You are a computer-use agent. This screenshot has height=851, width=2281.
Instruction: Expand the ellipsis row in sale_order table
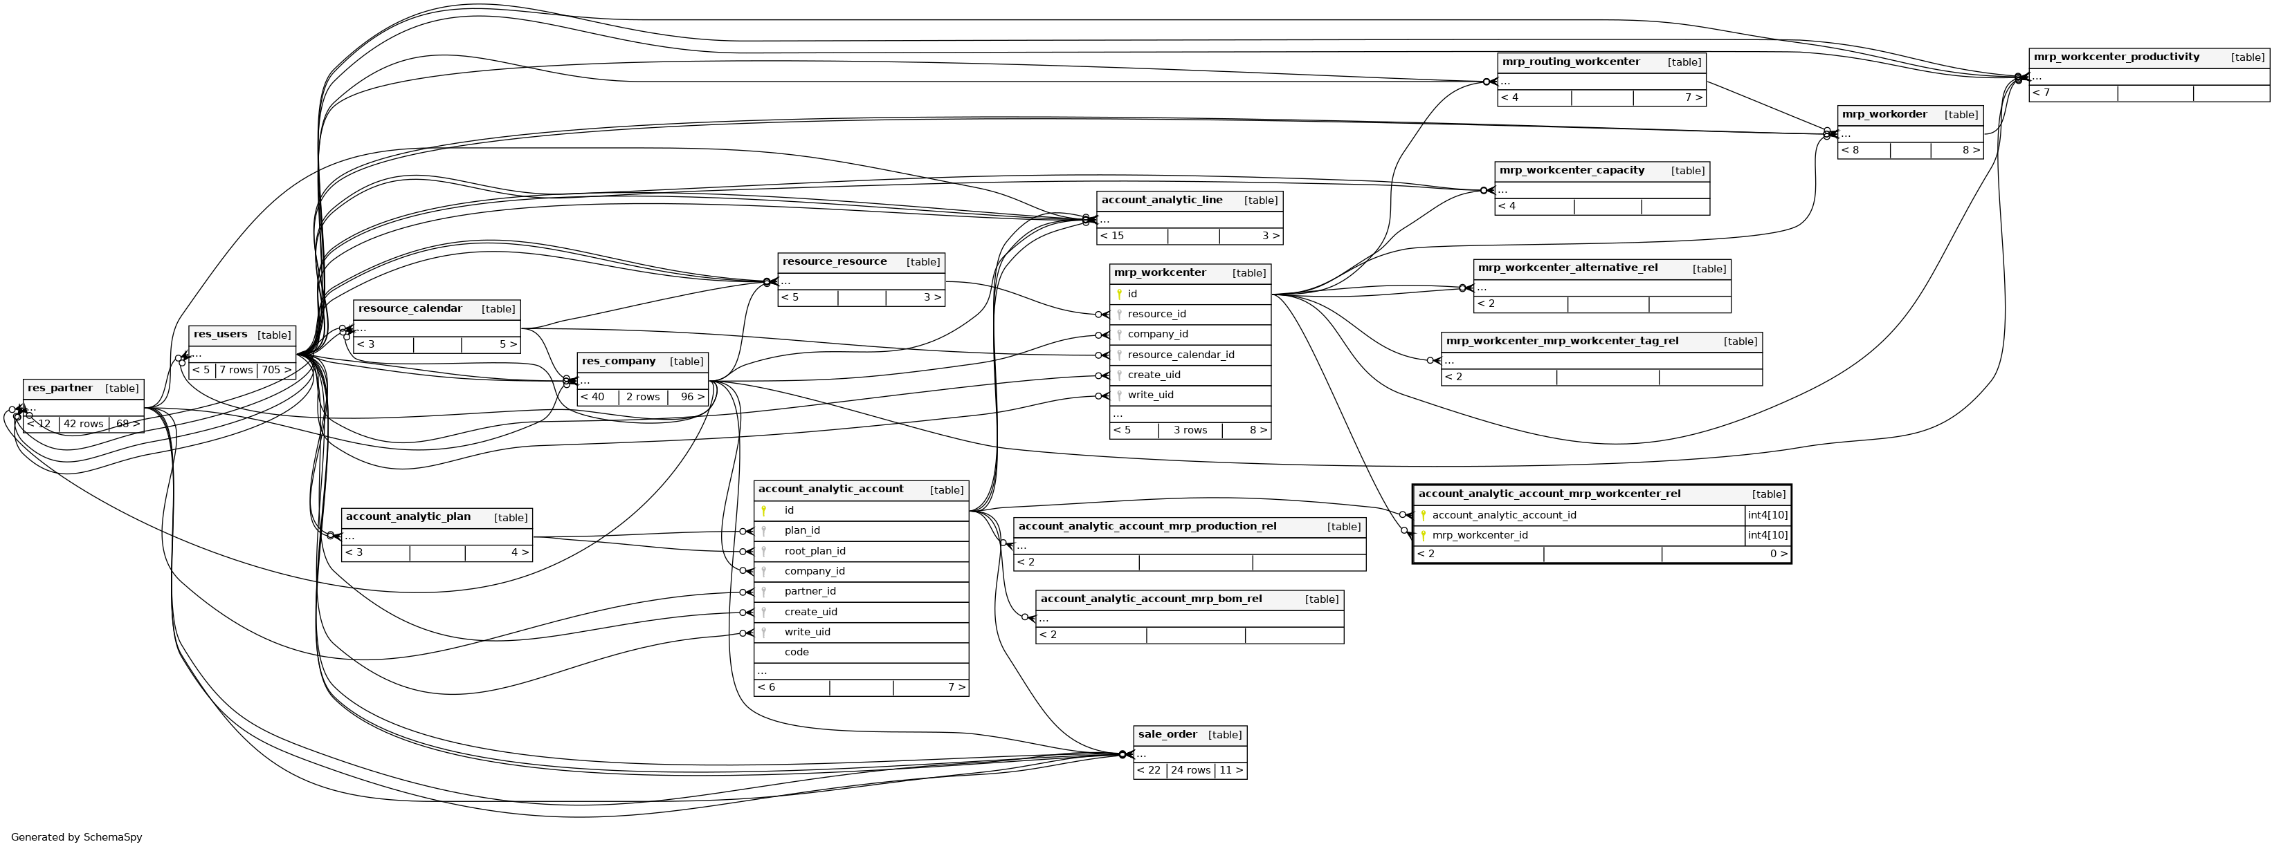tap(1141, 755)
